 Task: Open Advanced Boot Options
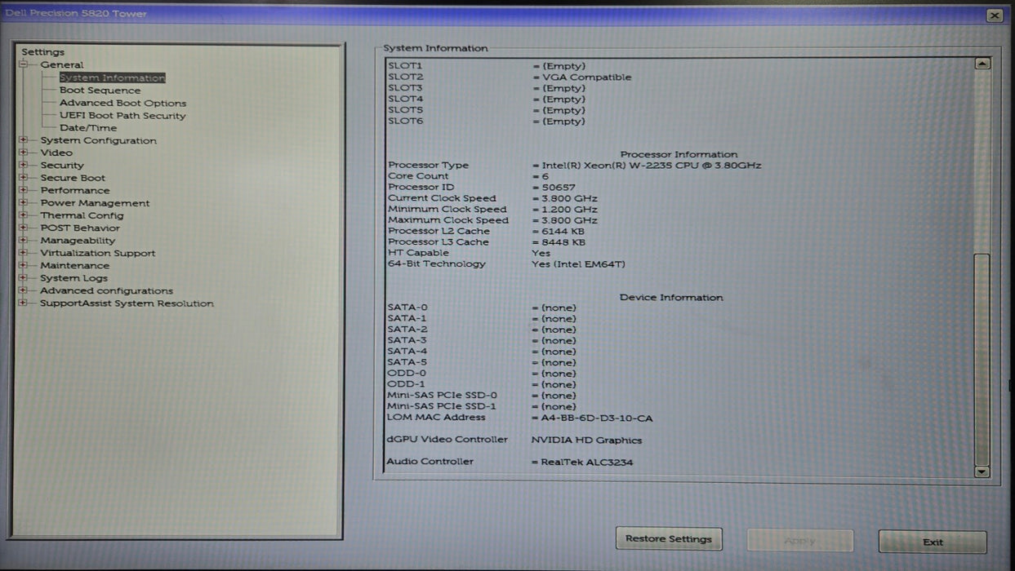click(x=122, y=103)
